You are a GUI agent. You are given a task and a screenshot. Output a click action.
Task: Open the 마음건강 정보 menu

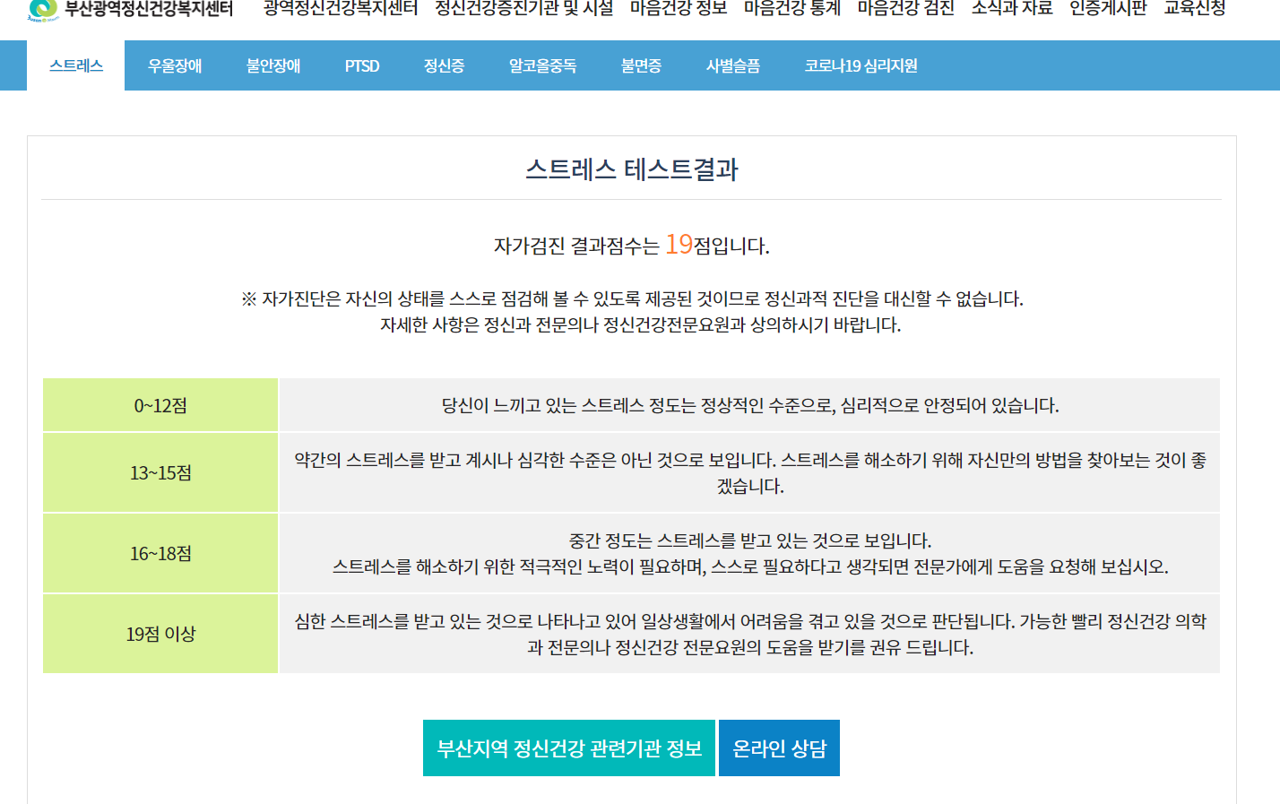point(679,9)
